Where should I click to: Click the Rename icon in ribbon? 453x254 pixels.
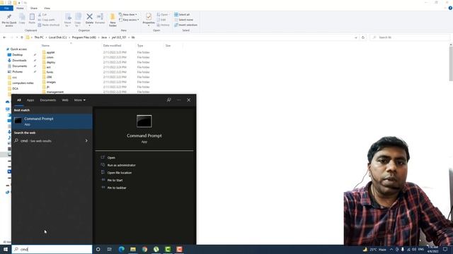tap(100, 17)
